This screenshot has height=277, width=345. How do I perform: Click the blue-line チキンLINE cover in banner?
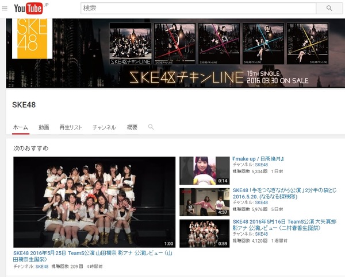click(263, 44)
